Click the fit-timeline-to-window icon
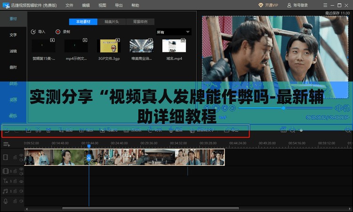353x212 pixels. pos(283,130)
